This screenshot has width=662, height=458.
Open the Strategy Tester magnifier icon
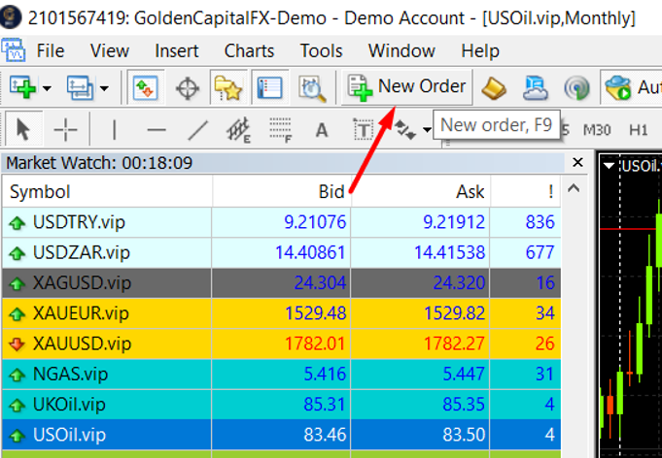pyautogui.click(x=312, y=88)
